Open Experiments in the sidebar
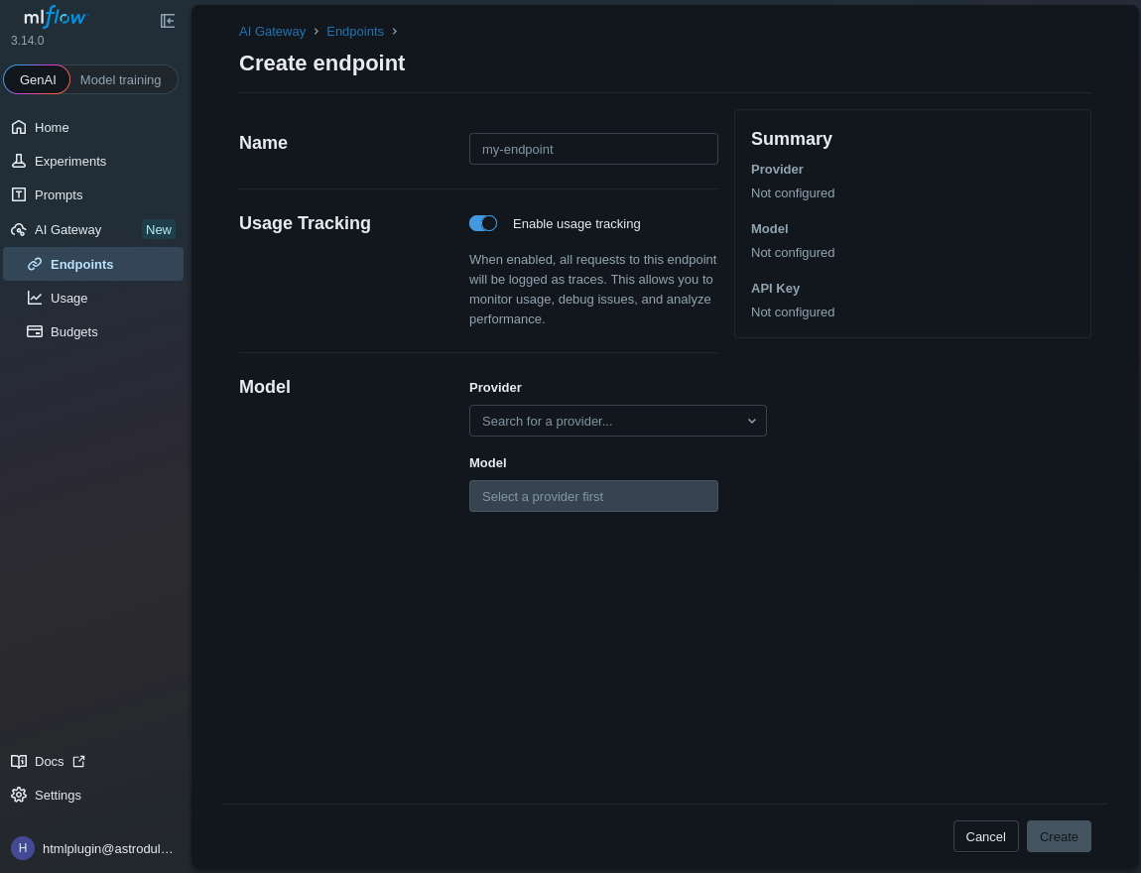Viewport: 1141px width, 873px height. coord(93,161)
